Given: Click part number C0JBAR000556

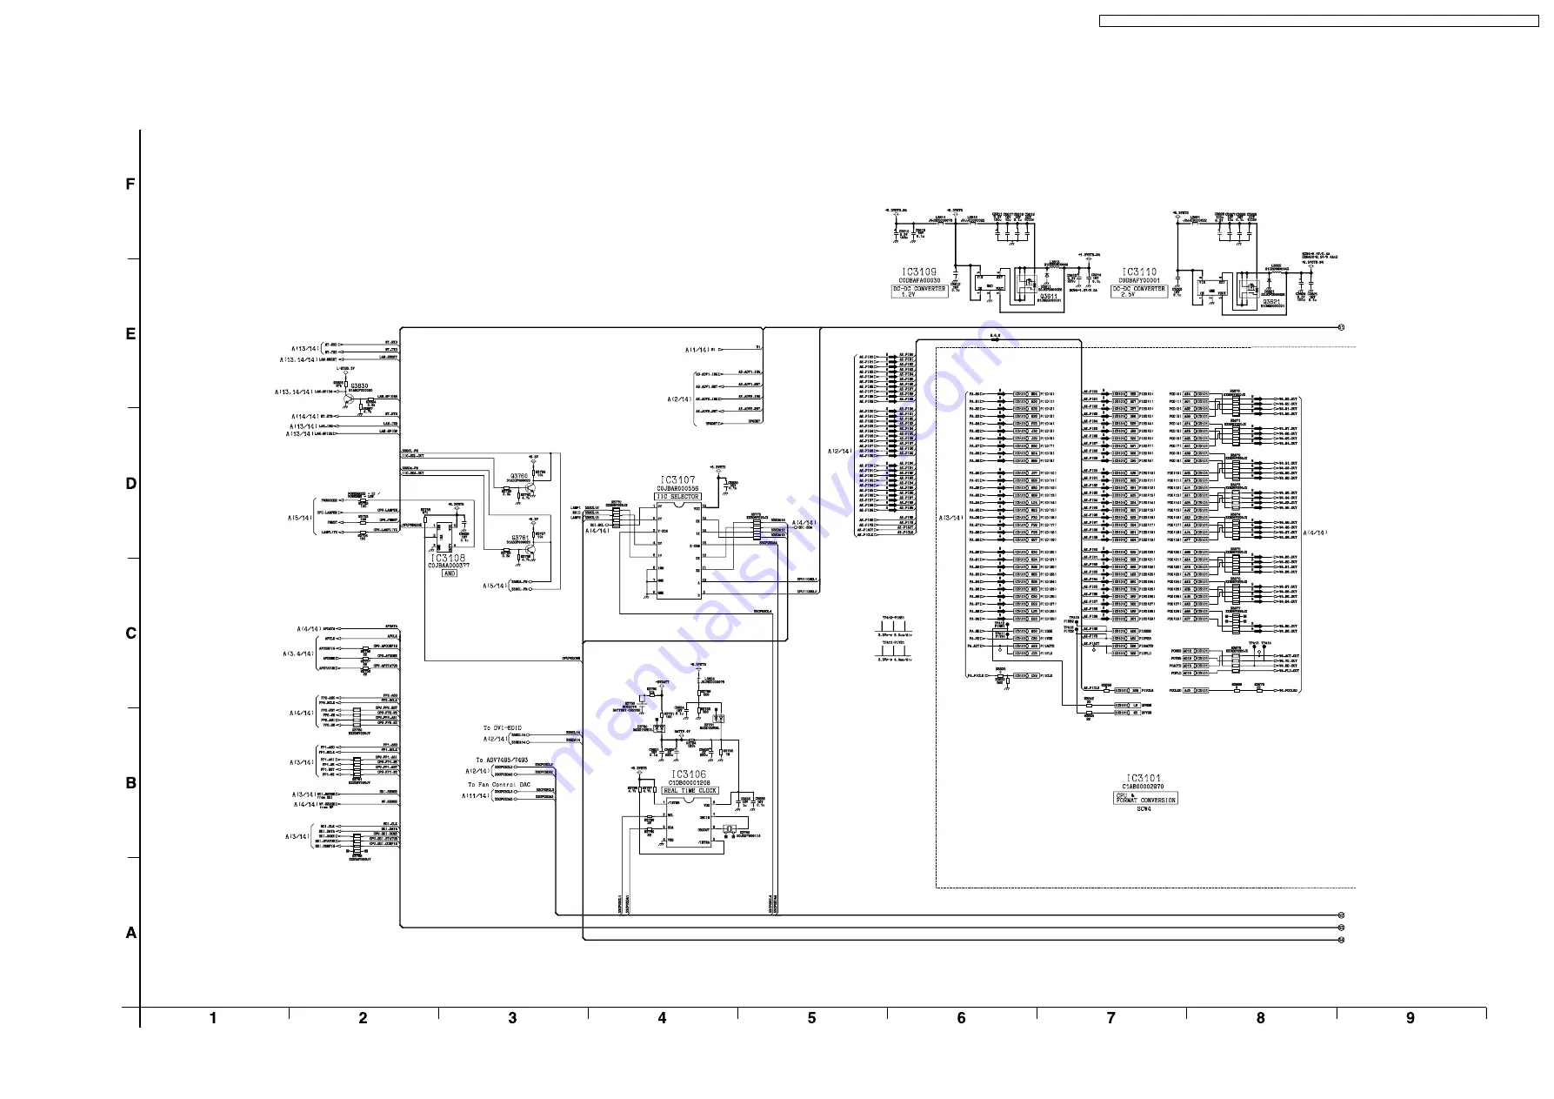Looking at the screenshot, I should click(x=677, y=489).
